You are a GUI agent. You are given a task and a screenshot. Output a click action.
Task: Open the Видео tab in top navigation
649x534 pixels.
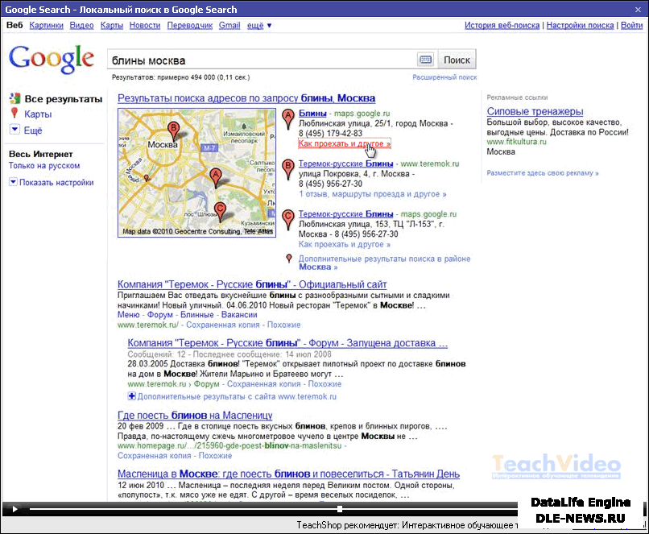tap(81, 25)
